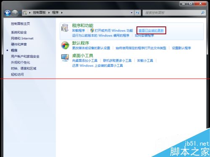The width and height of the screenshot is (210, 157).
Task: Click 运行为以前版本的 Windows 编写的程序
Action: pyautogui.click(x=100, y=36)
